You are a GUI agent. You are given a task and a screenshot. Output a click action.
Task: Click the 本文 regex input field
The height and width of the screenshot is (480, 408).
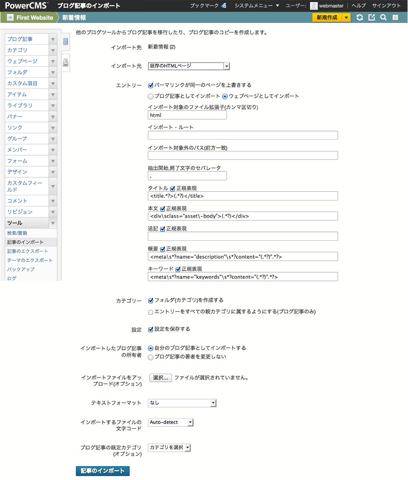(243, 216)
